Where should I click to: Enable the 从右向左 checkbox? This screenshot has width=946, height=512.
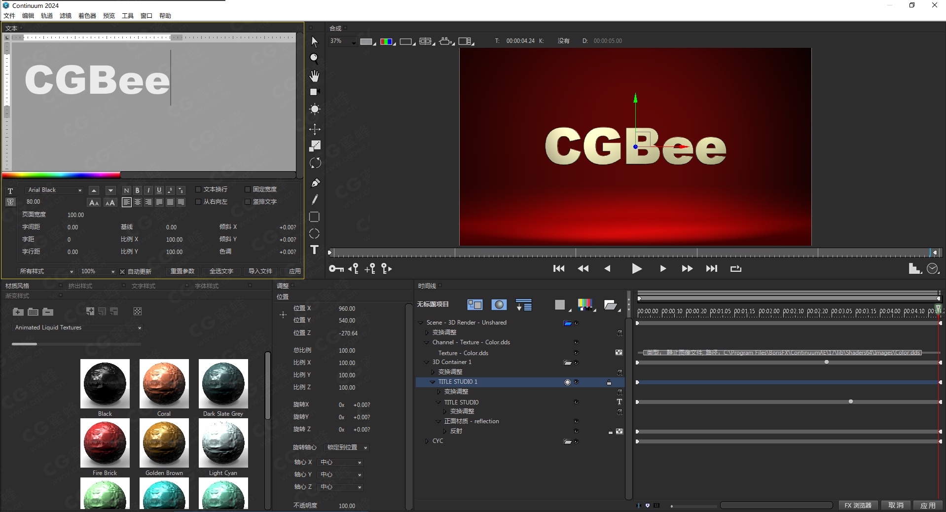(198, 202)
